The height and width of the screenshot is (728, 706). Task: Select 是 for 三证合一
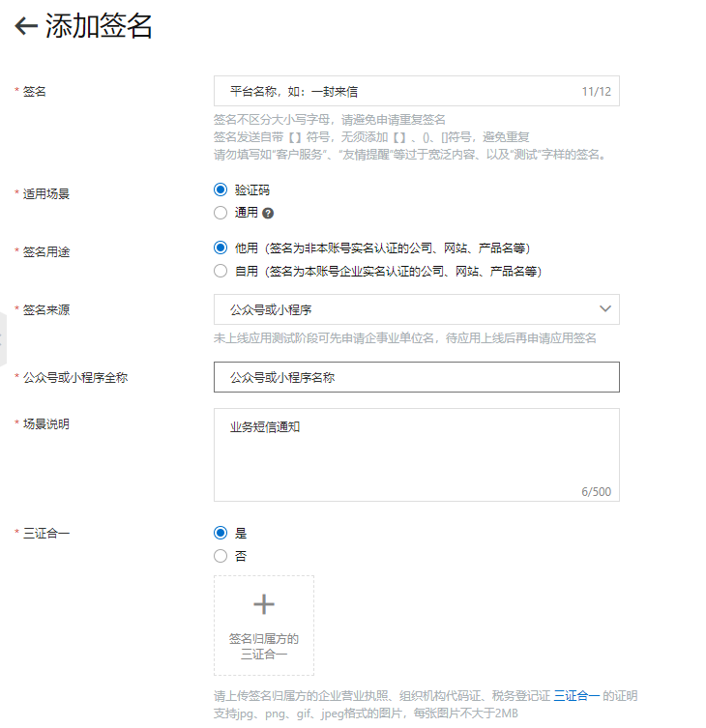point(221,533)
